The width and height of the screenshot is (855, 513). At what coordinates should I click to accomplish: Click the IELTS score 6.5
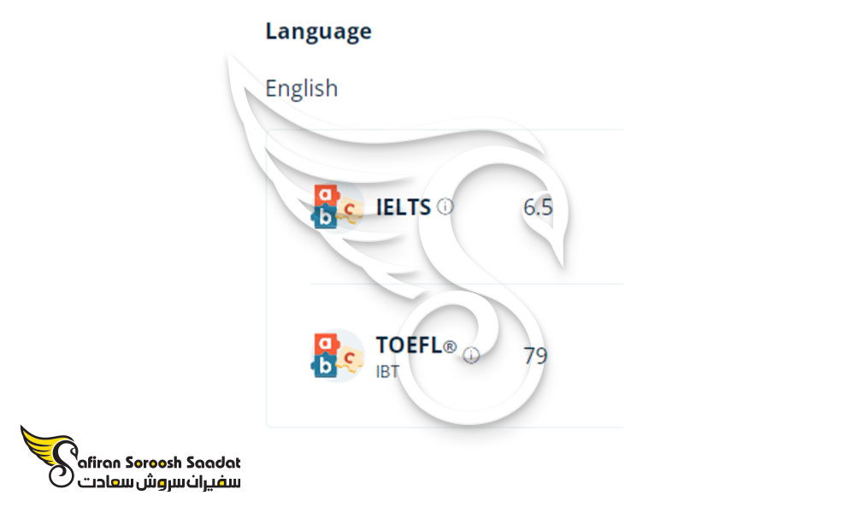538,207
